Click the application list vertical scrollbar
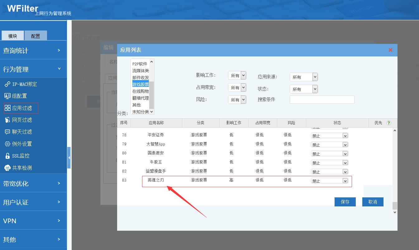Viewport: 419px width, 250px height. (395, 171)
